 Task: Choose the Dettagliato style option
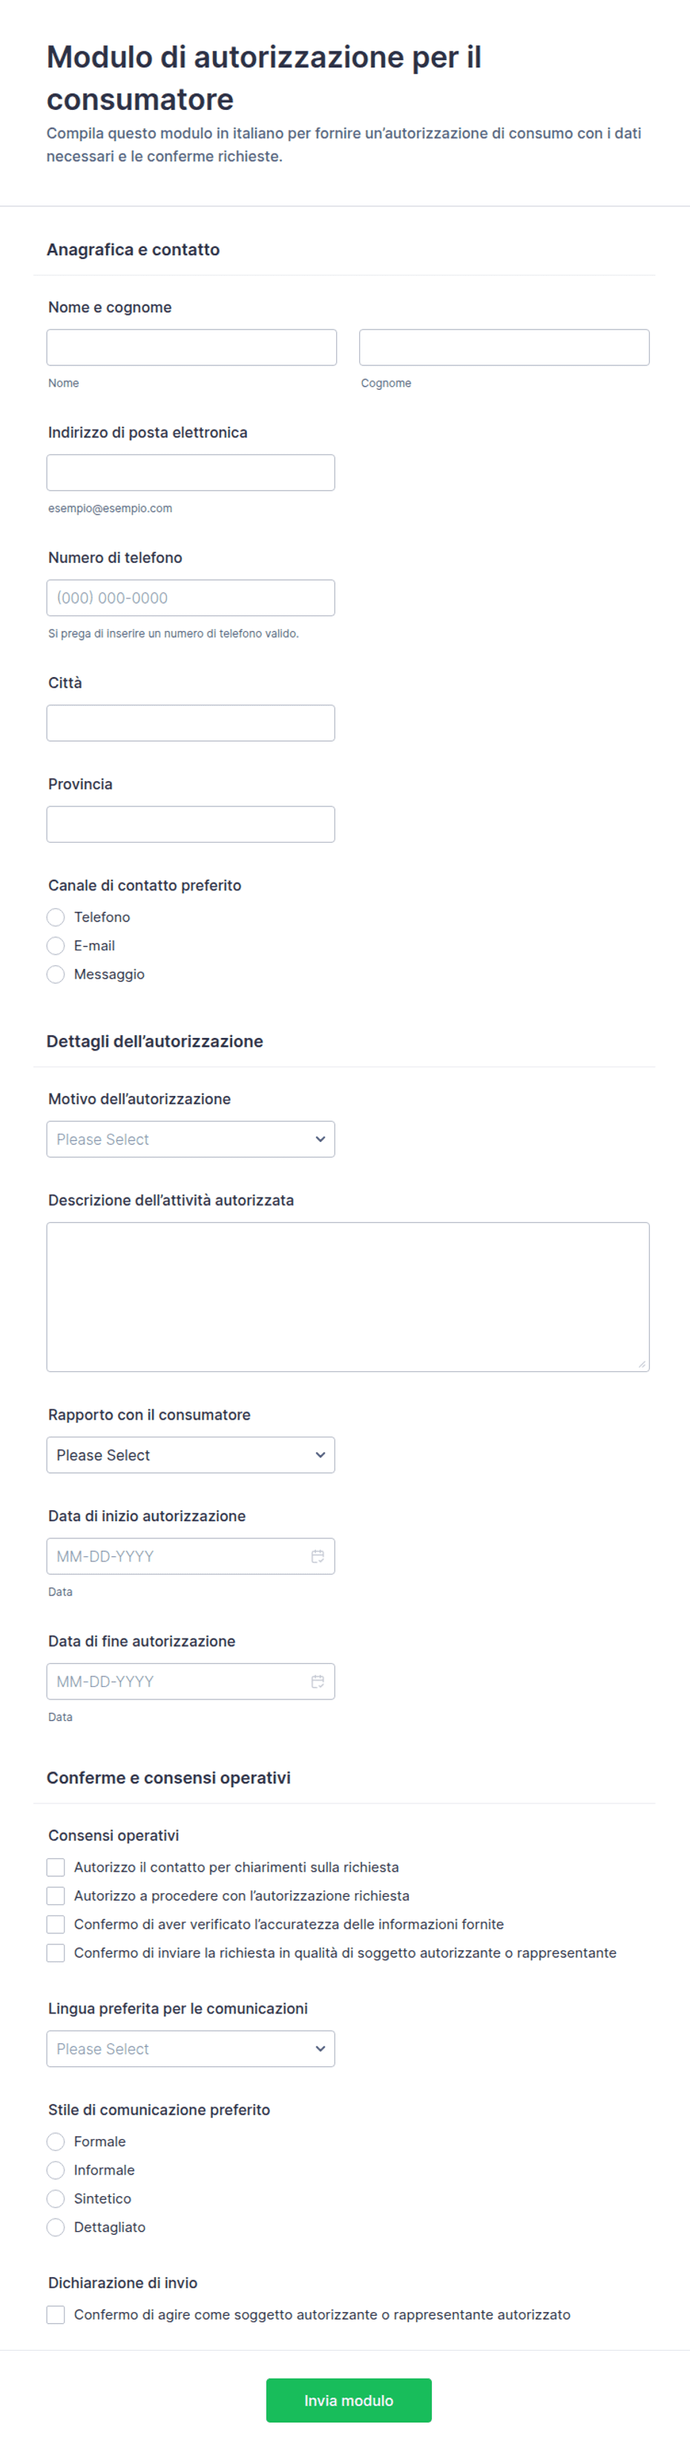56,2227
